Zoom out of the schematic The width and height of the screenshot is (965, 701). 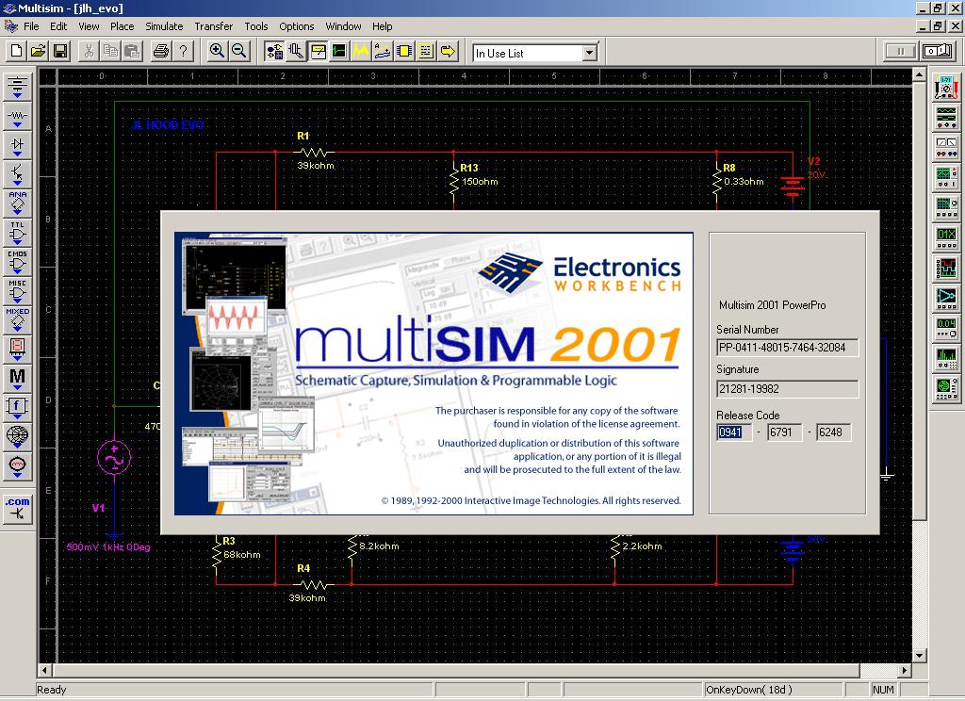[238, 51]
